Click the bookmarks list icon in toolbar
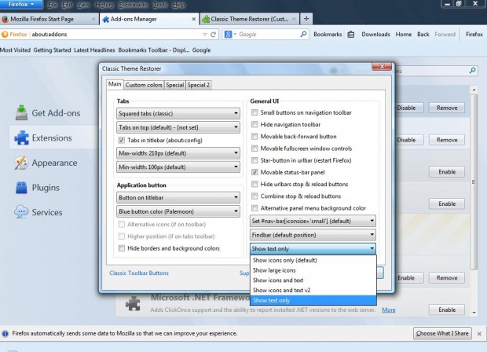The width and height of the screenshot is (487, 352). 351,34
